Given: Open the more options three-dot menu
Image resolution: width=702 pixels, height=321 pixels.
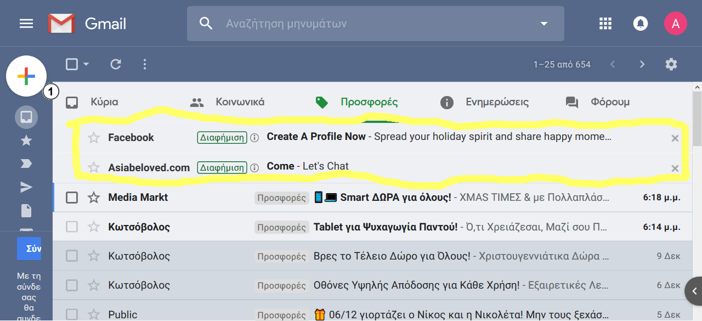Looking at the screenshot, I should [x=145, y=64].
